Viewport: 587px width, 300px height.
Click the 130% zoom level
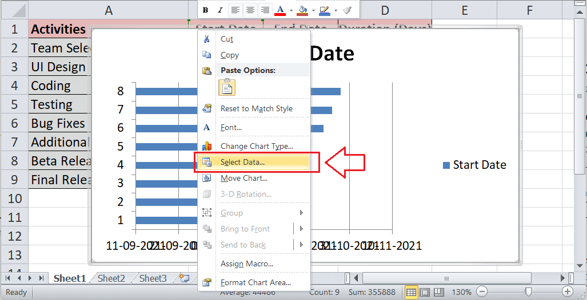pyautogui.click(x=462, y=292)
